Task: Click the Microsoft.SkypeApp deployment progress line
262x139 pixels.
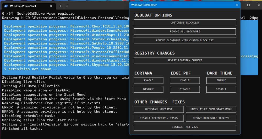Action: pyautogui.click(x=67, y=65)
